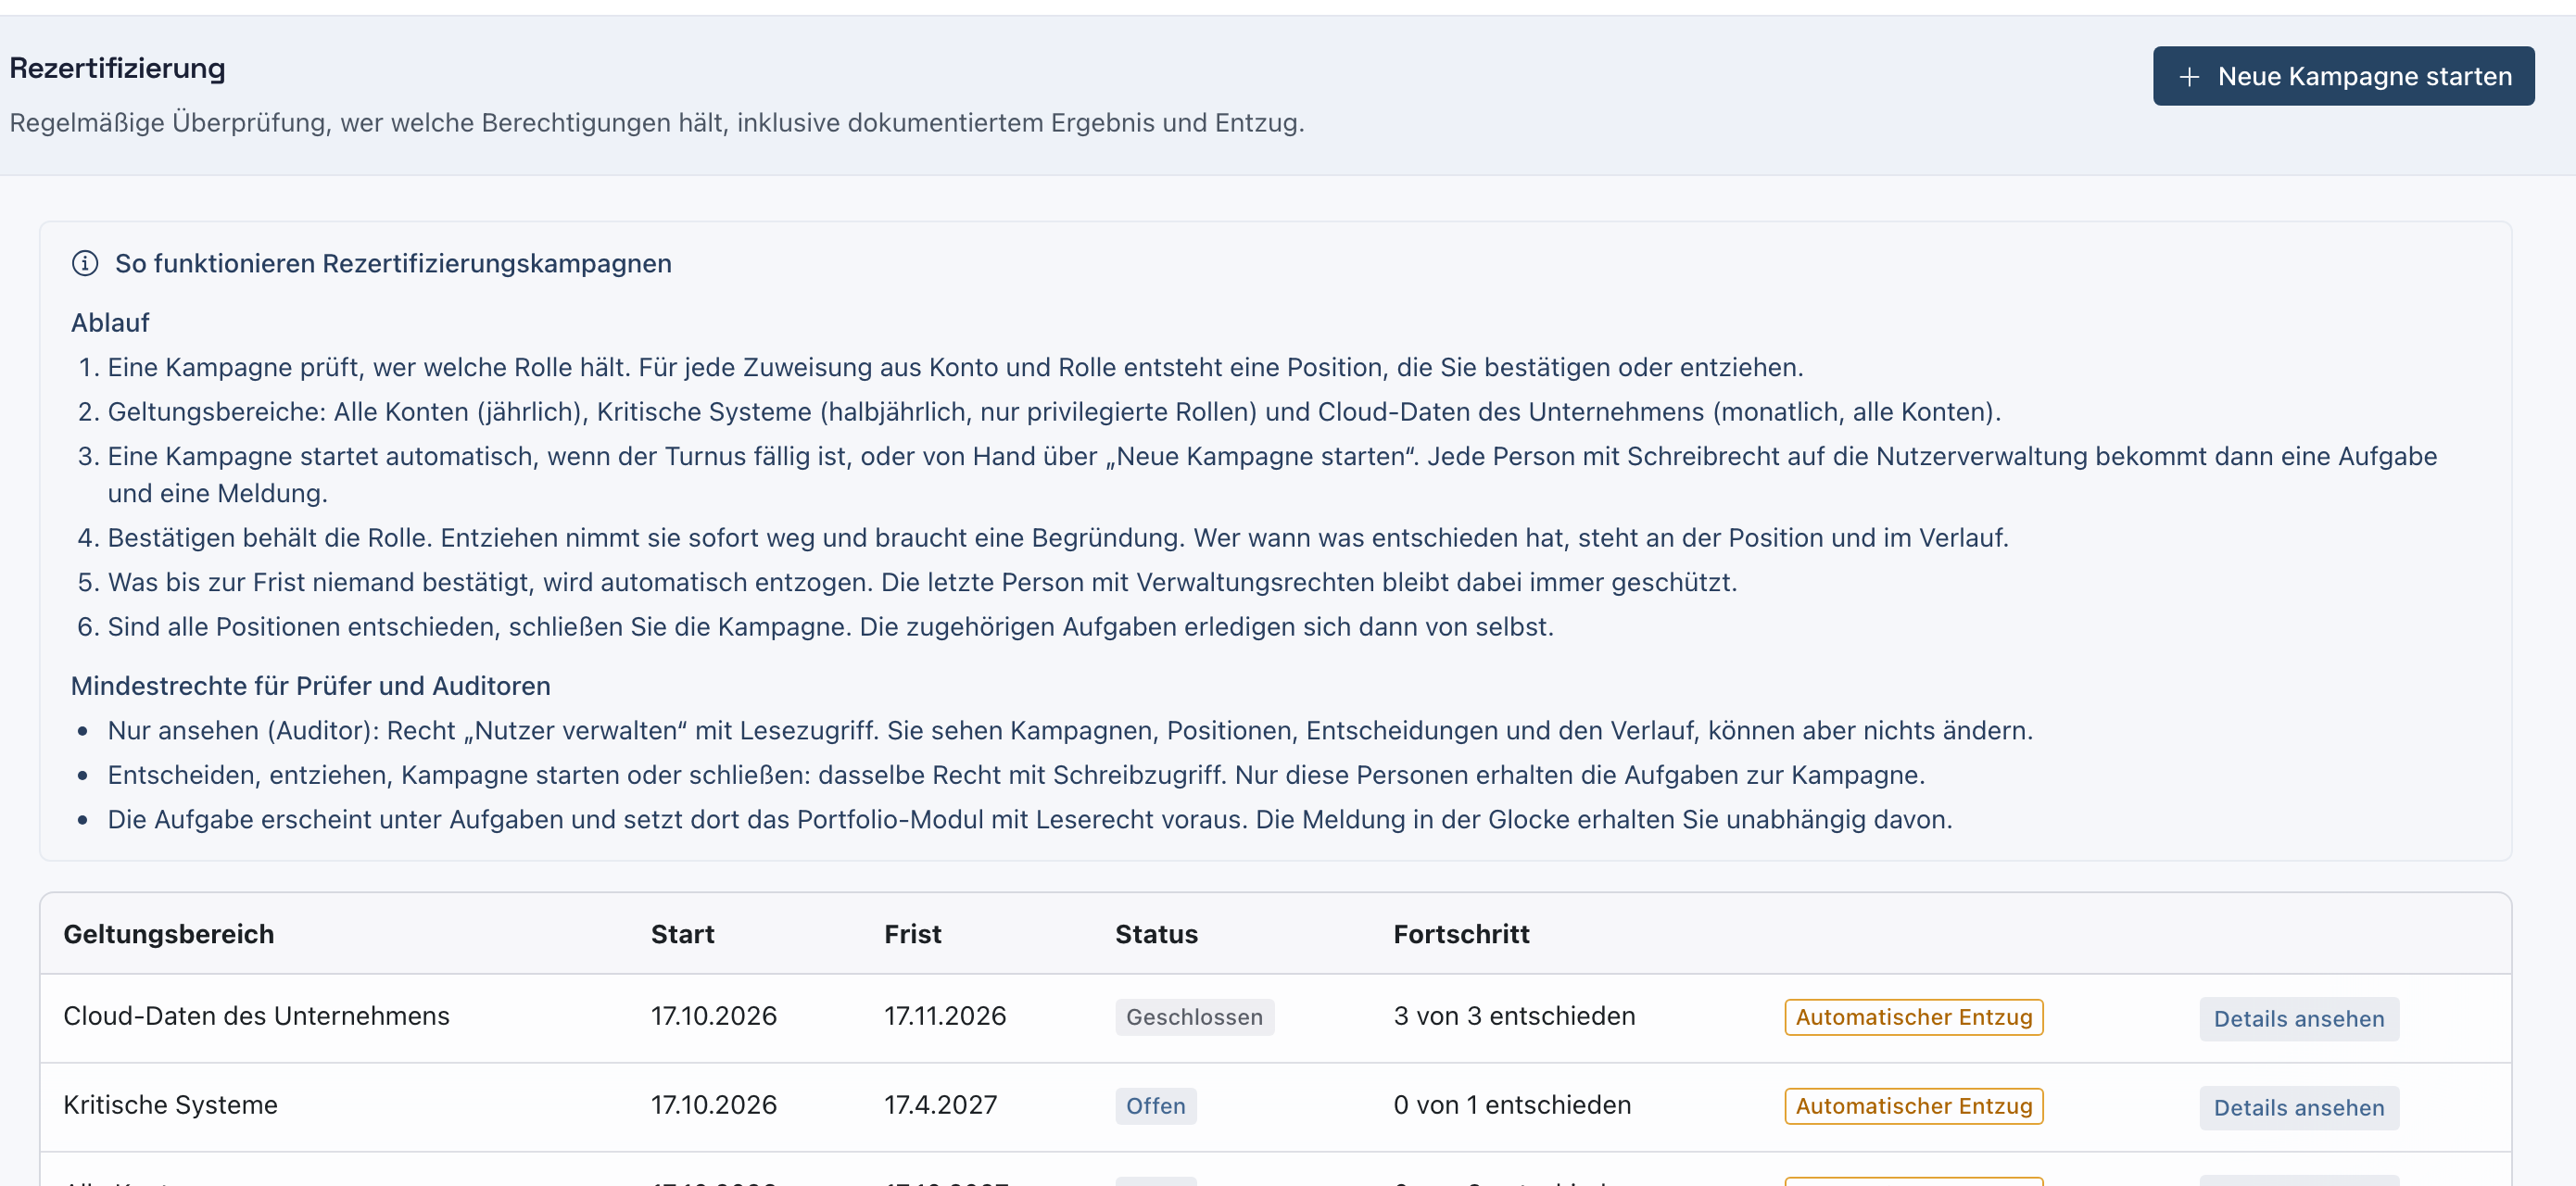Click the Geschlossen status badge
2576x1186 pixels.
tap(1194, 1017)
